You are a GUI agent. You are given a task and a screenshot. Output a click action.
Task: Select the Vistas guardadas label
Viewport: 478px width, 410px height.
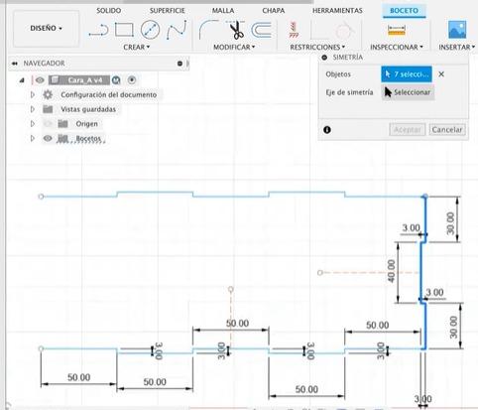tap(88, 109)
